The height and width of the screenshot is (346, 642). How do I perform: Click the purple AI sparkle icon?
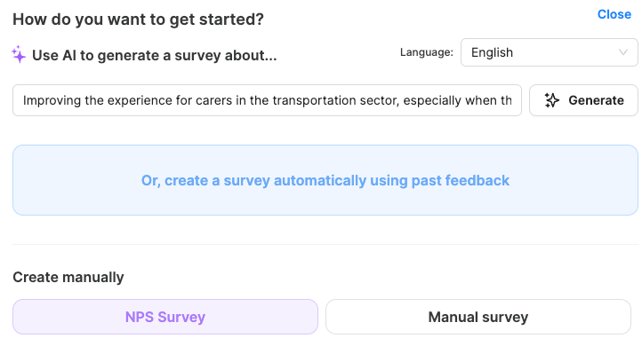pos(19,54)
